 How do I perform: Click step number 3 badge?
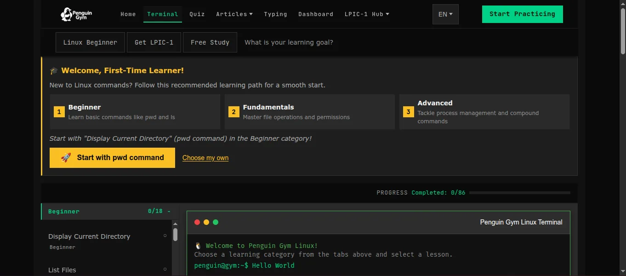[x=409, y=112]
